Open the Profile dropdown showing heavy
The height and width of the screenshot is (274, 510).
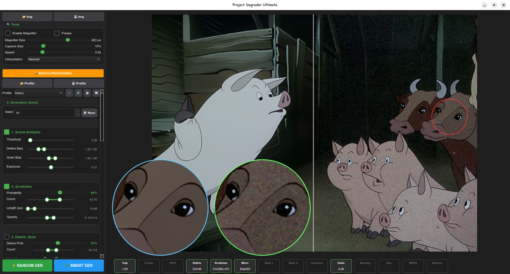click(x=39, y=93)
